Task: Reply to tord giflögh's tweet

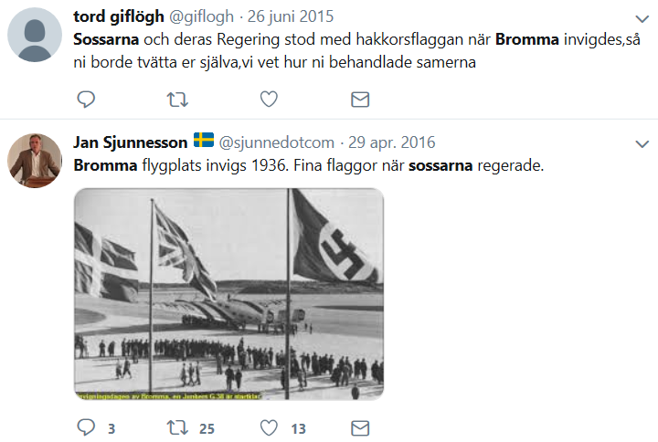Action: coord(86,100)
